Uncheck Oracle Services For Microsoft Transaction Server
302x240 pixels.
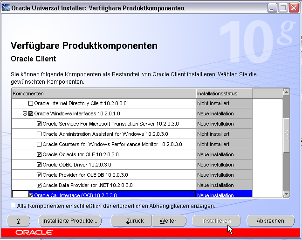[x=39, y=124]
